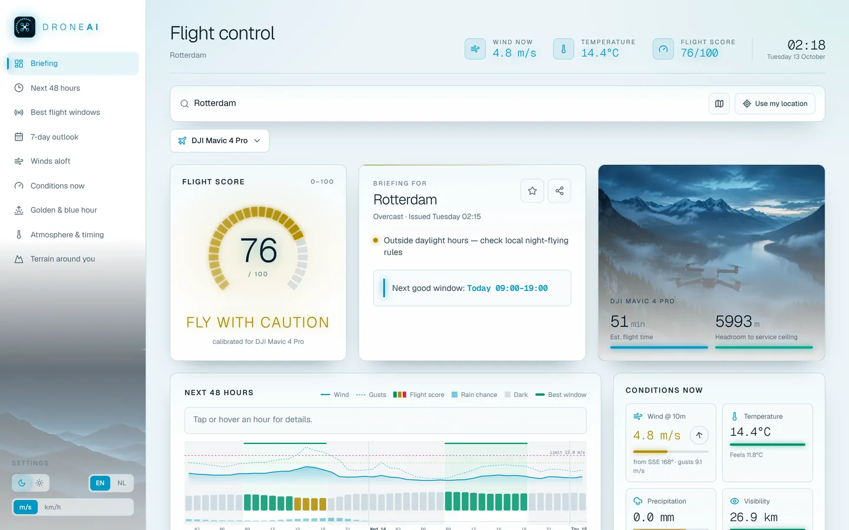Click the calendar icon for 7-day outlook
The image size is (849, 530).
click(19, 137)
